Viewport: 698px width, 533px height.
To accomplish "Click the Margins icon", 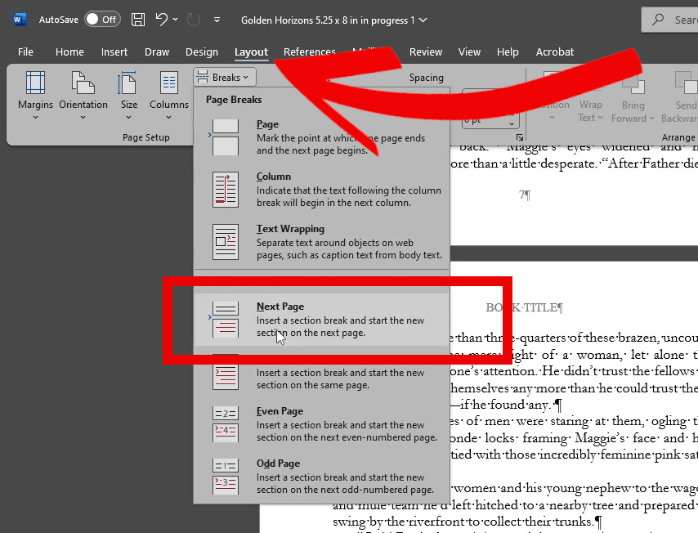I will [35, 83].
